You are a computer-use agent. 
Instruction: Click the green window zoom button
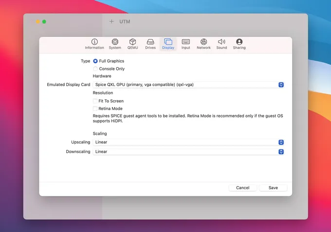coord(44,22)
